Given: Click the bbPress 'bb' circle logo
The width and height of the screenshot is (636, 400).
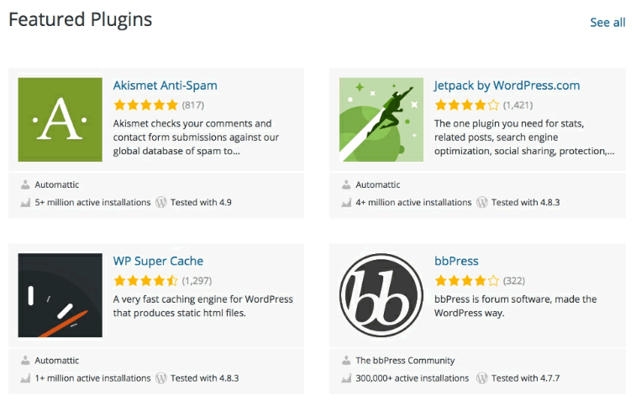Looking at the screenshot, I should coord(381,295).
